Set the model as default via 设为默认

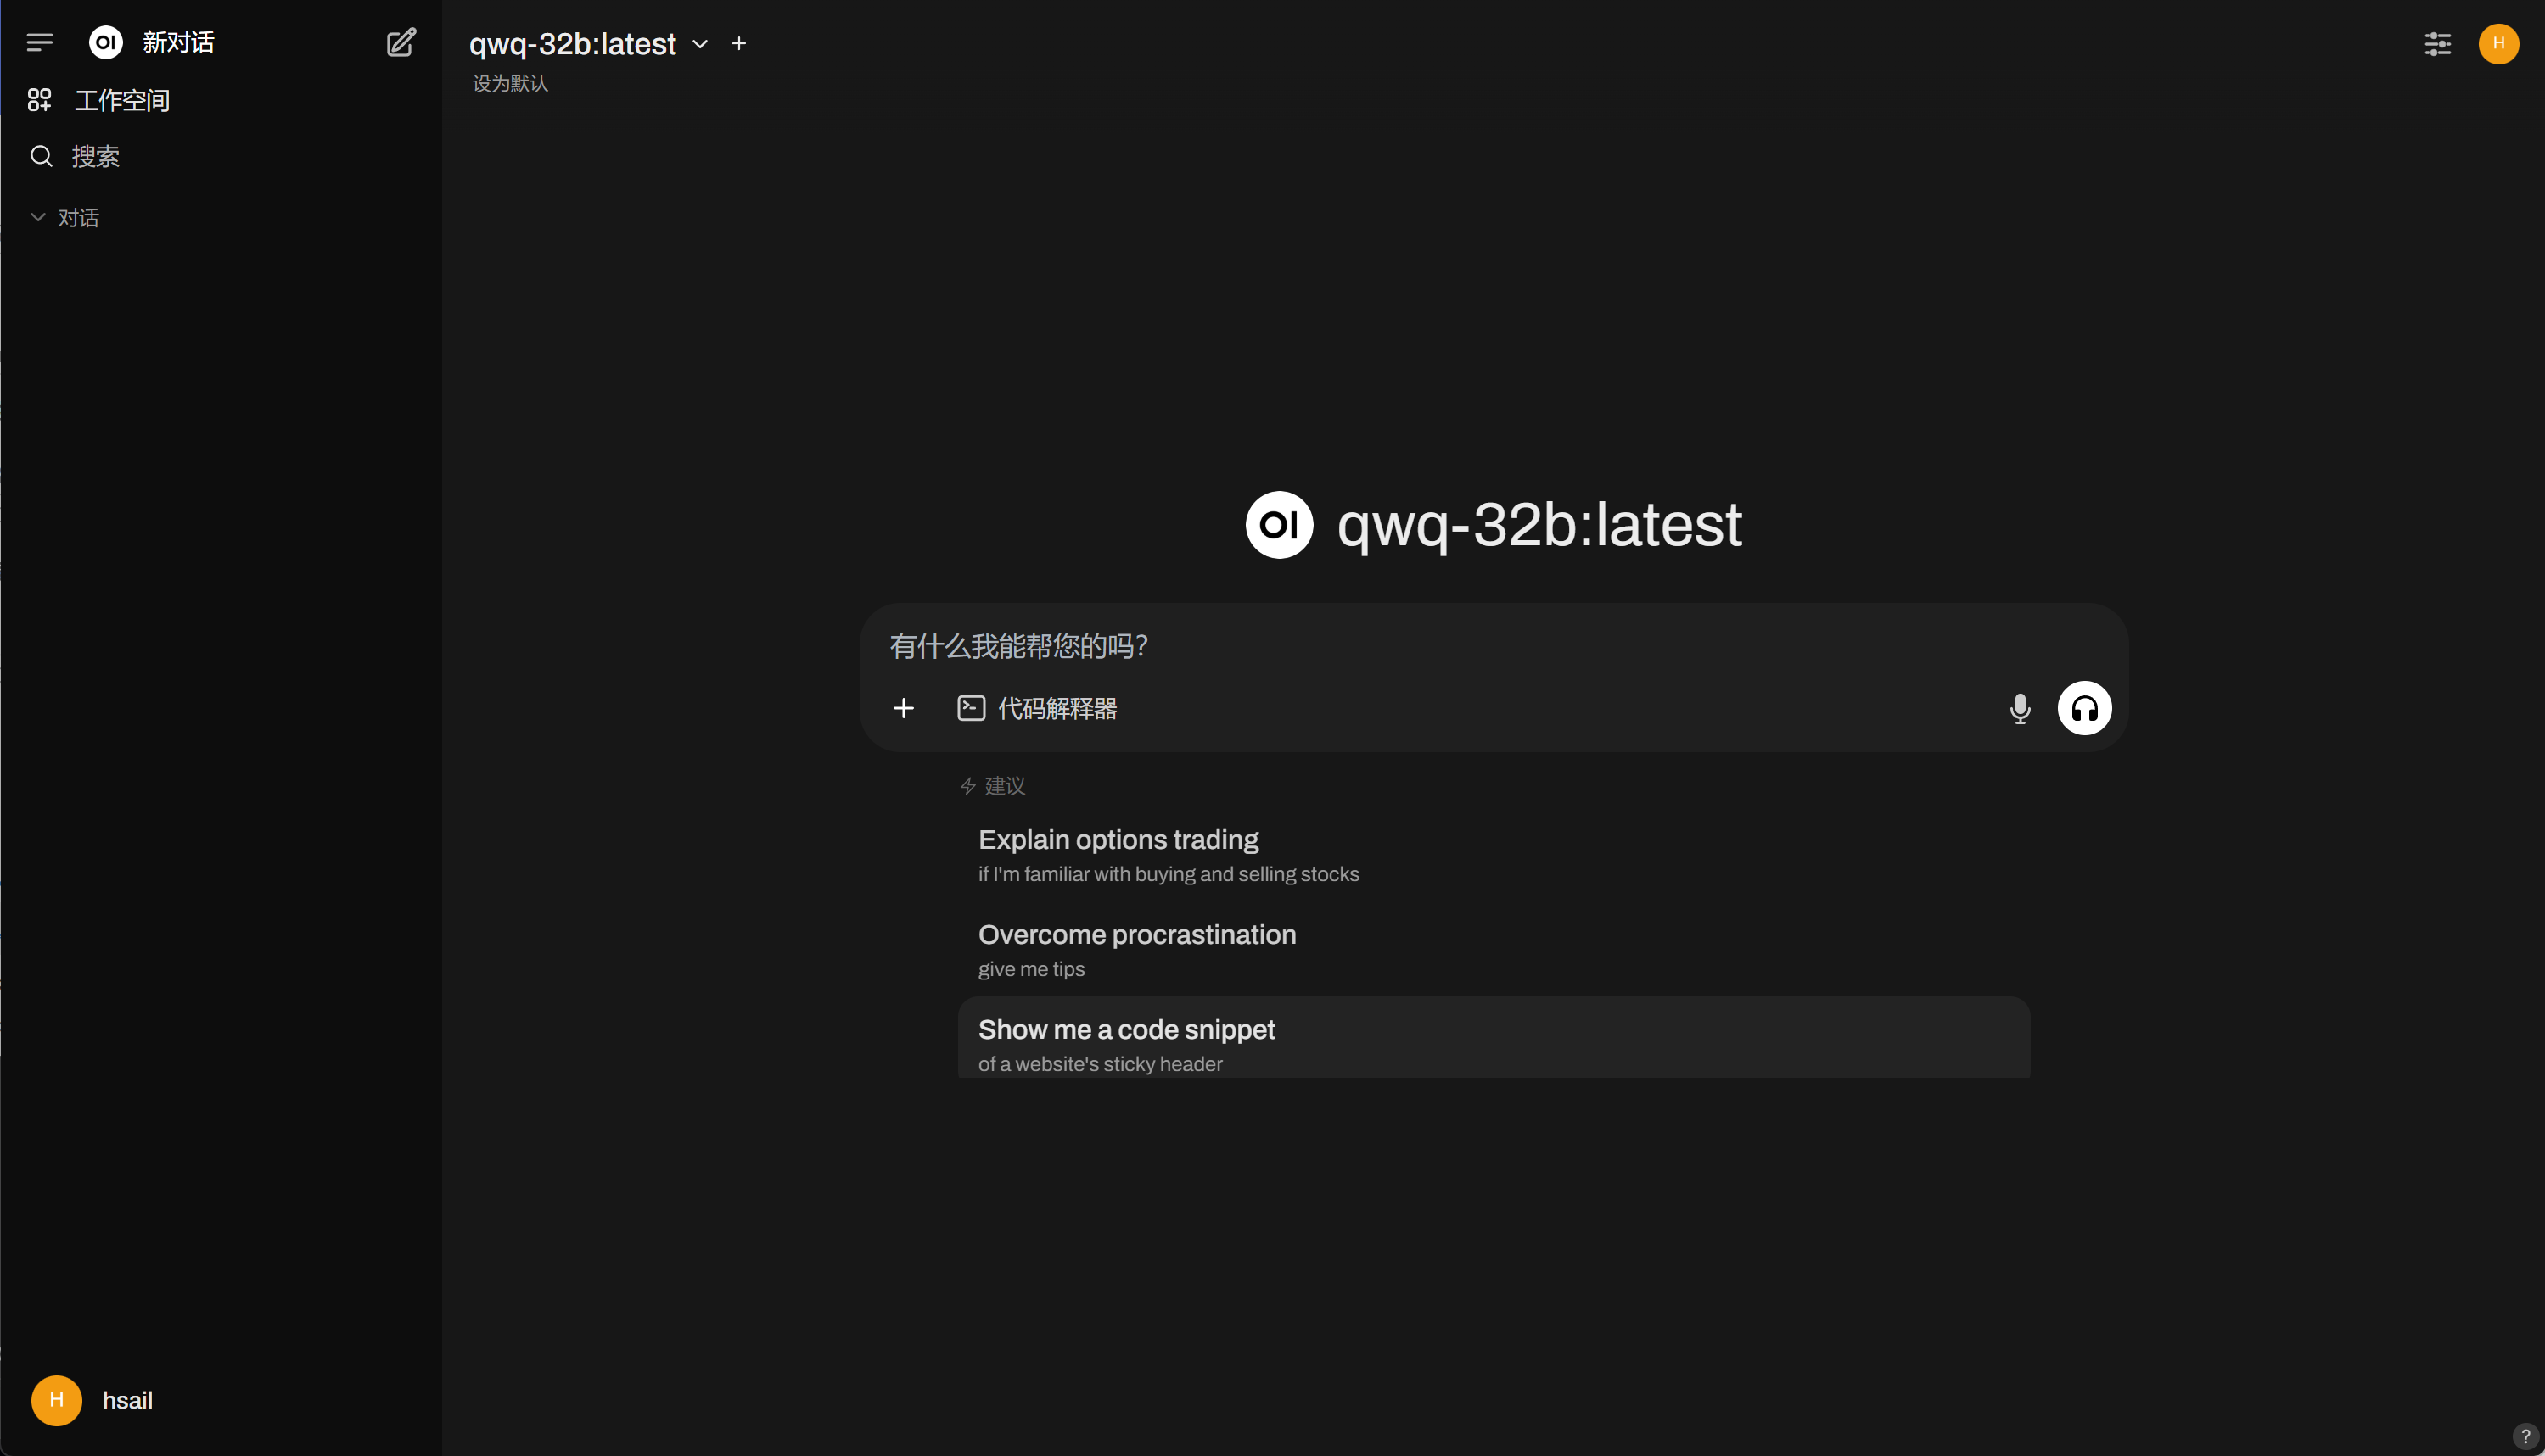pos(510,84)
